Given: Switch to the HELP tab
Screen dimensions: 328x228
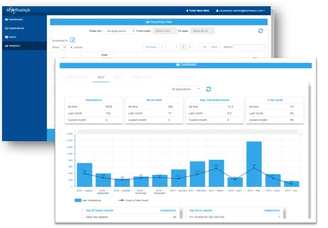Looking at the screenshot, I should [x=101, y=78].
